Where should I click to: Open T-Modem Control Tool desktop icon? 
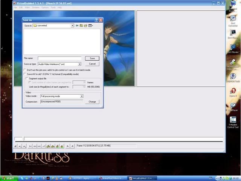[x=233, y=121]
